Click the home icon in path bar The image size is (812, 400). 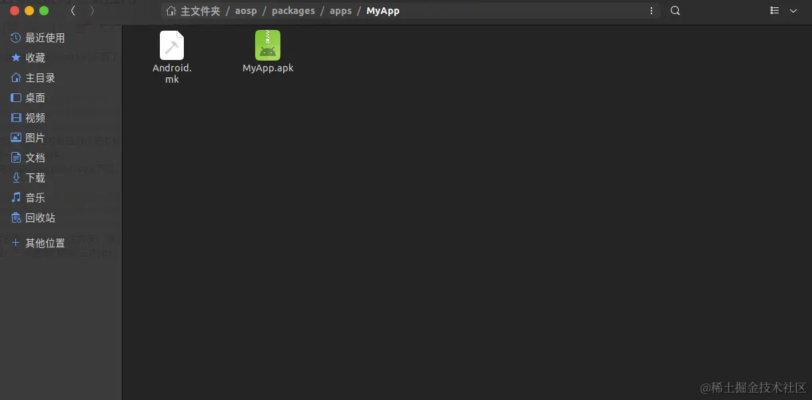[x=172, y=11]
